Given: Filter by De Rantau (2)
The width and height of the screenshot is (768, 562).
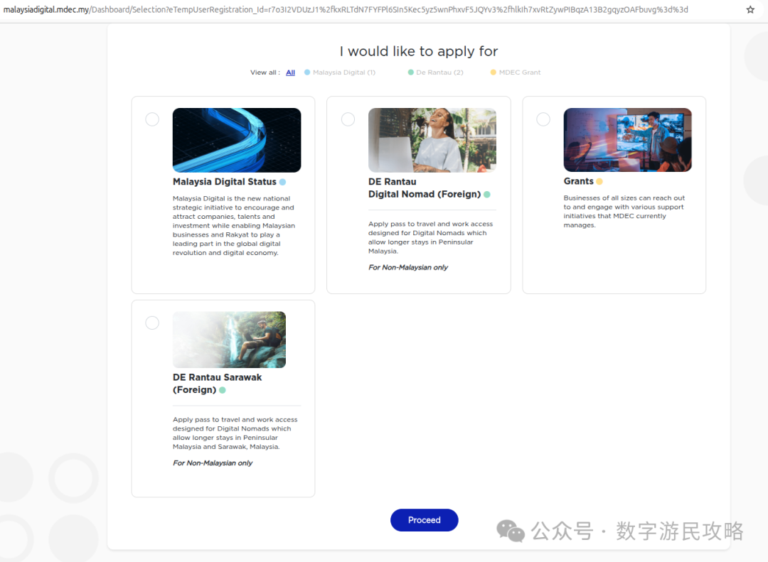Looking at the screenshot, I should click(439, 72).
